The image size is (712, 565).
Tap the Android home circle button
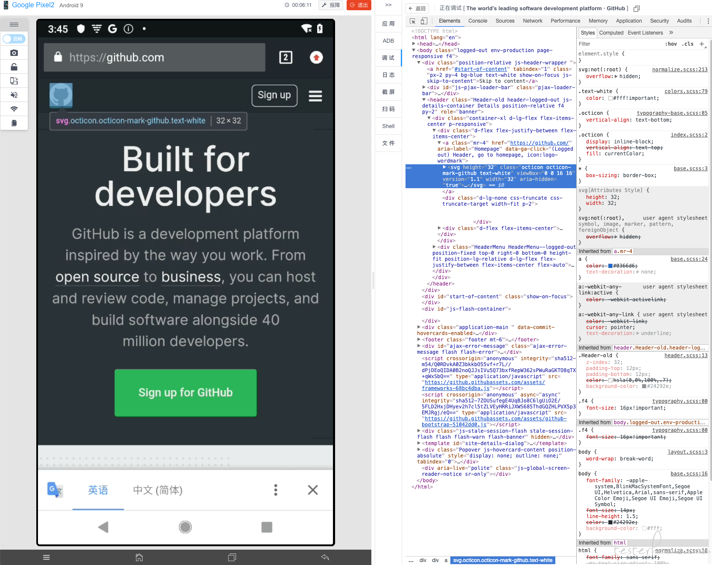pos(185,527)
